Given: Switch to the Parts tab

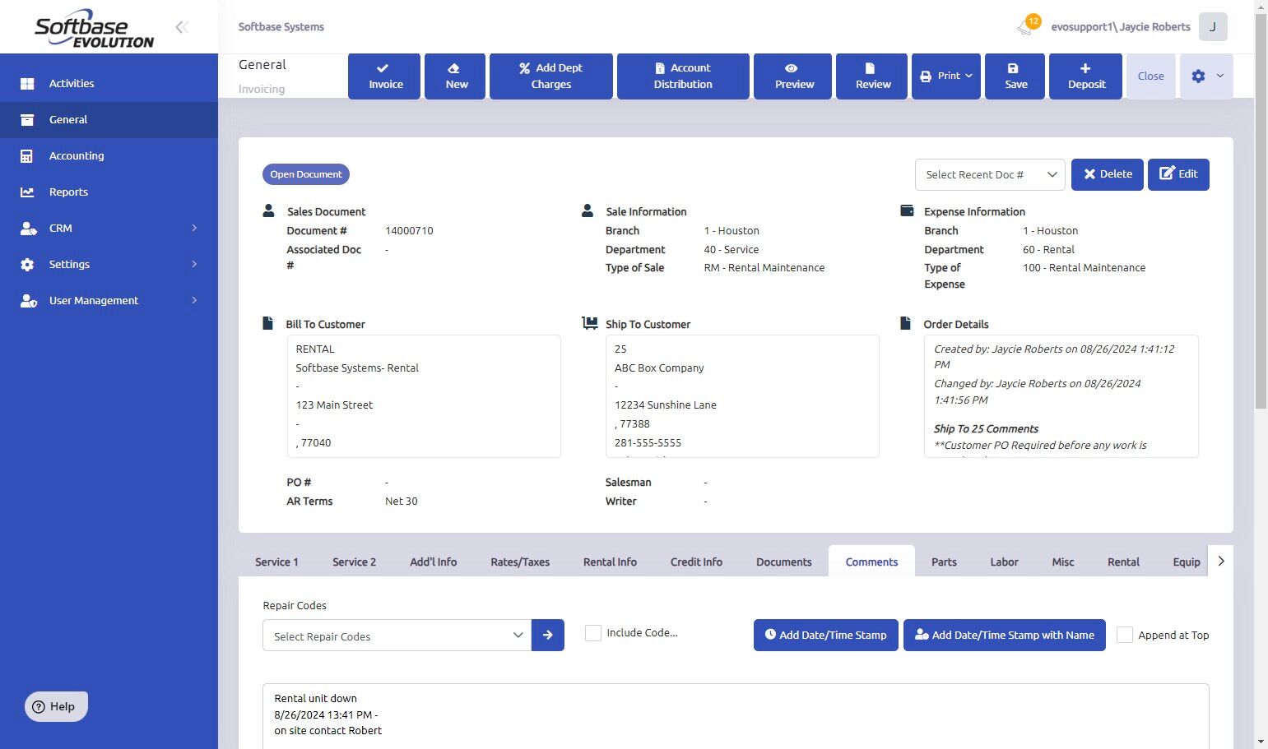Looking at the screenshot, I should tap(944, 562).
